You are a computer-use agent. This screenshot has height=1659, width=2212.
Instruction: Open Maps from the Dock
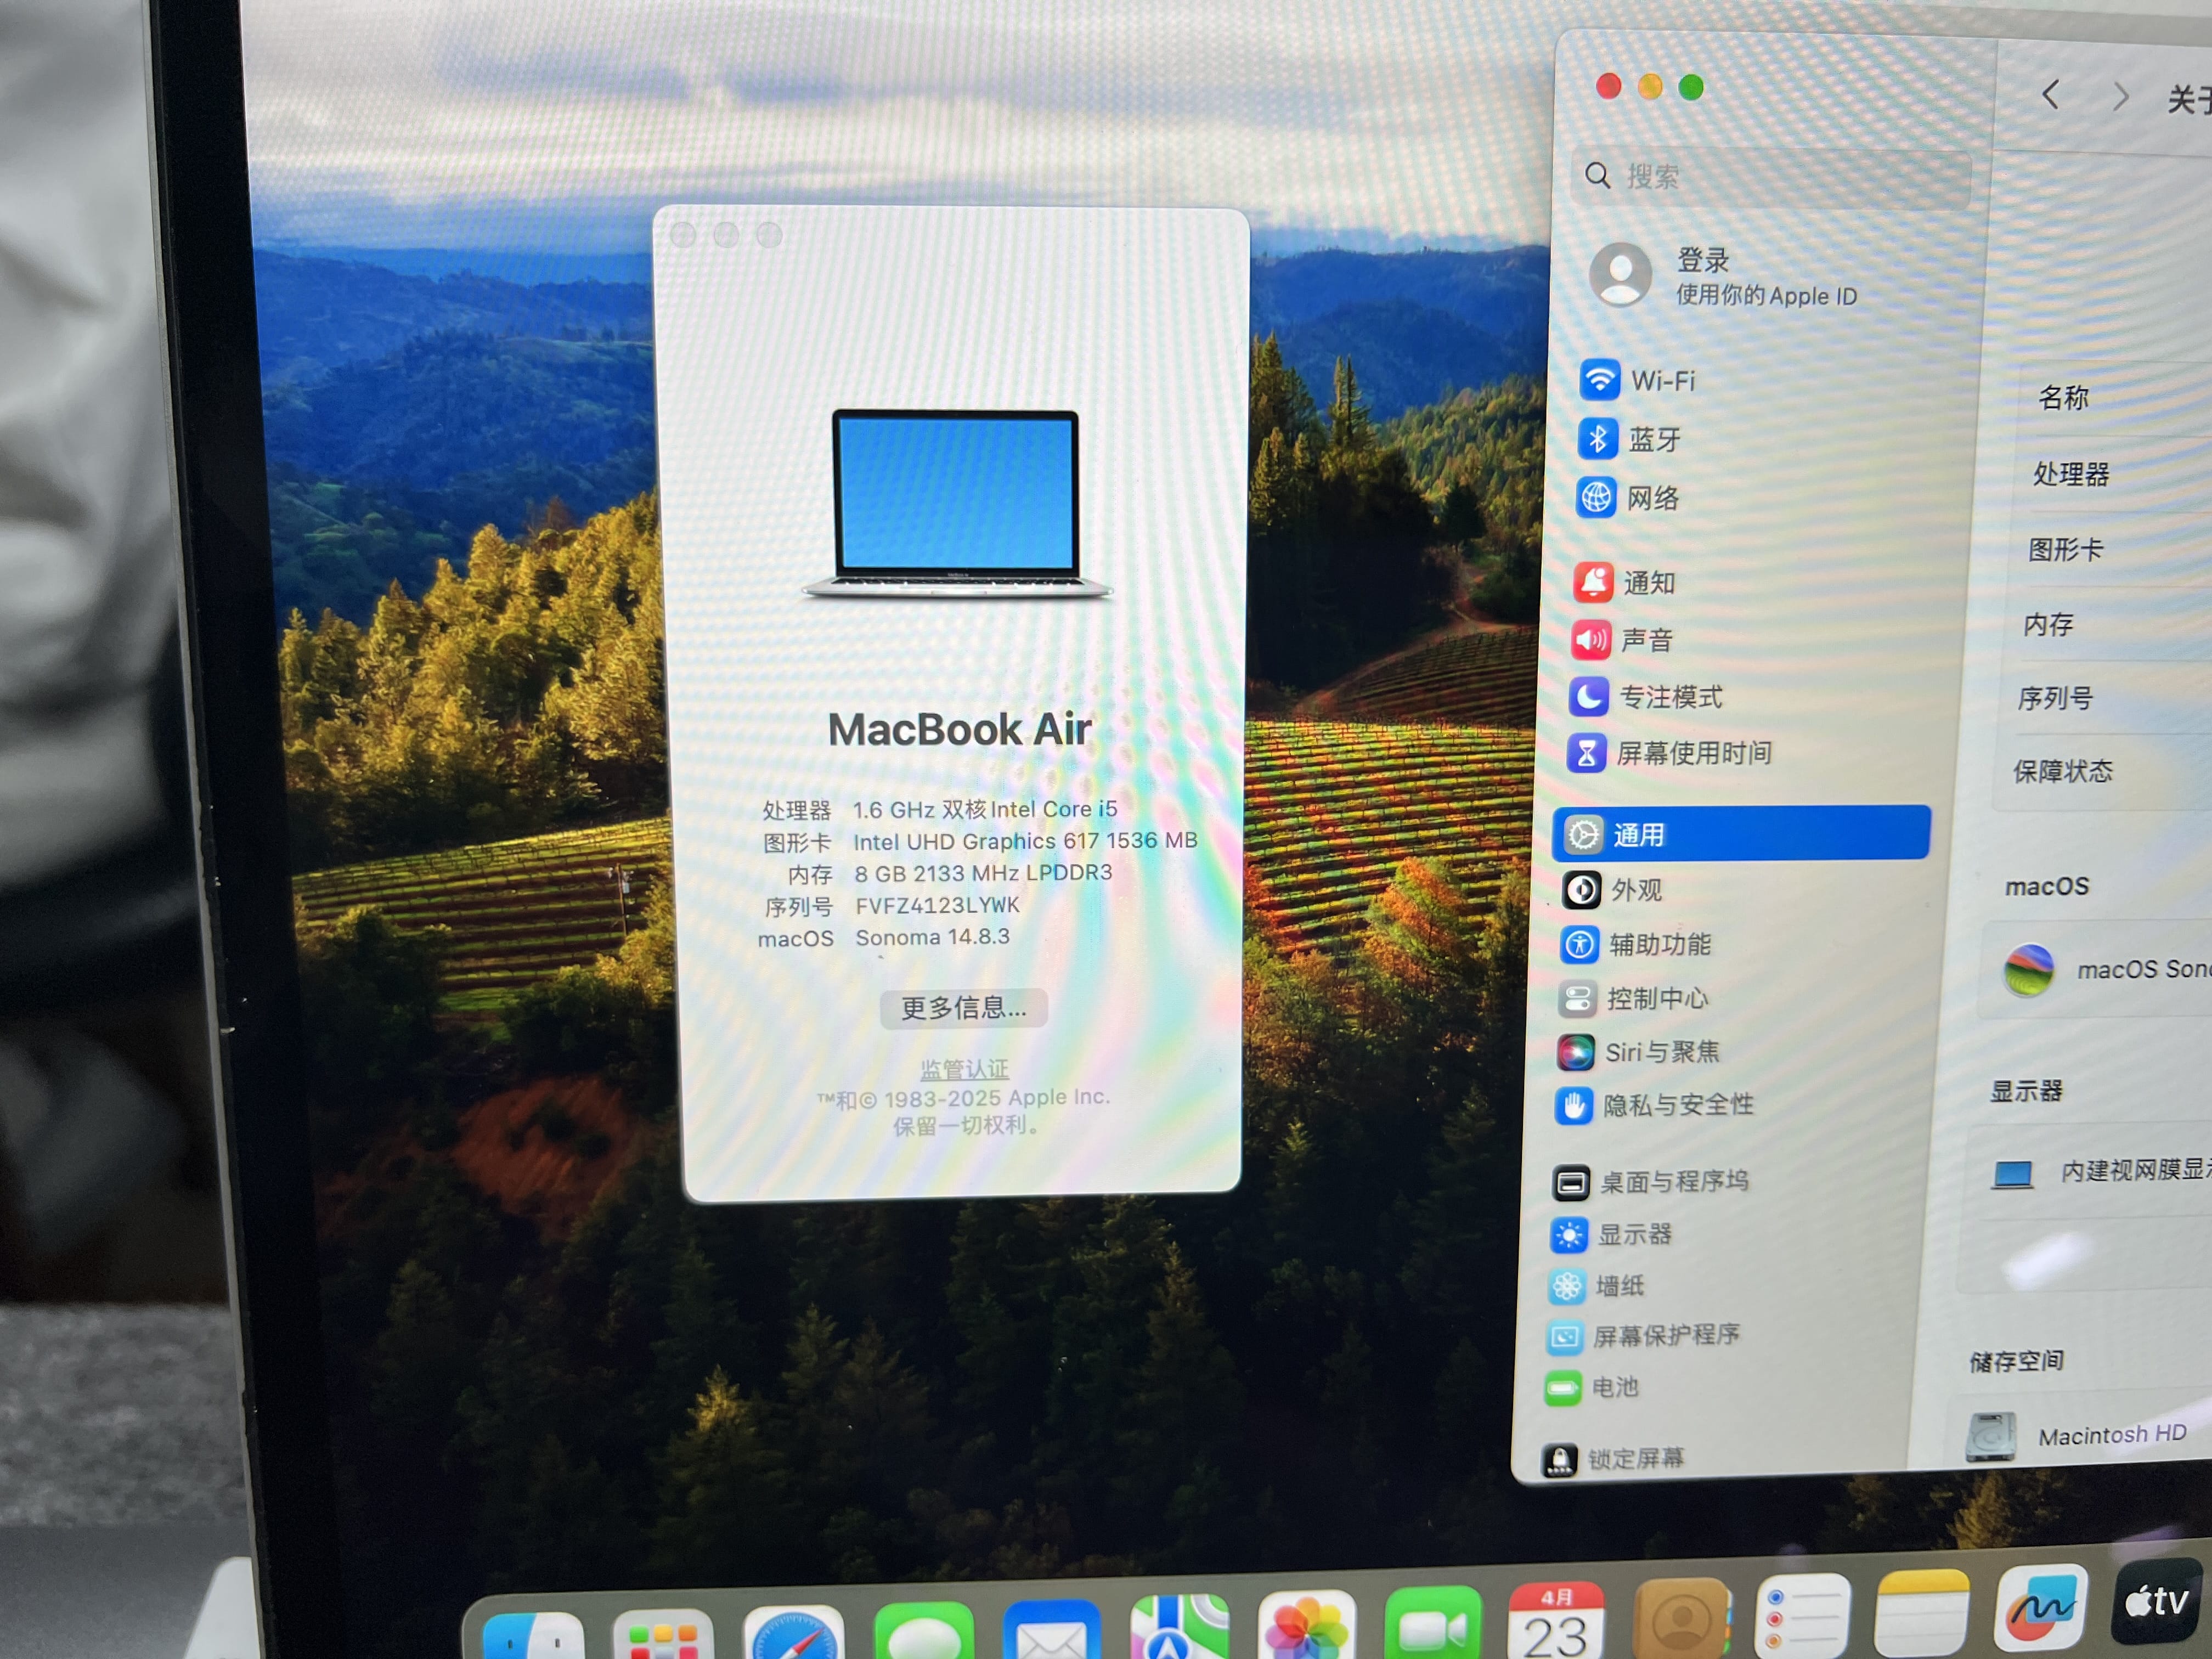click(x=1180, y=1628)
